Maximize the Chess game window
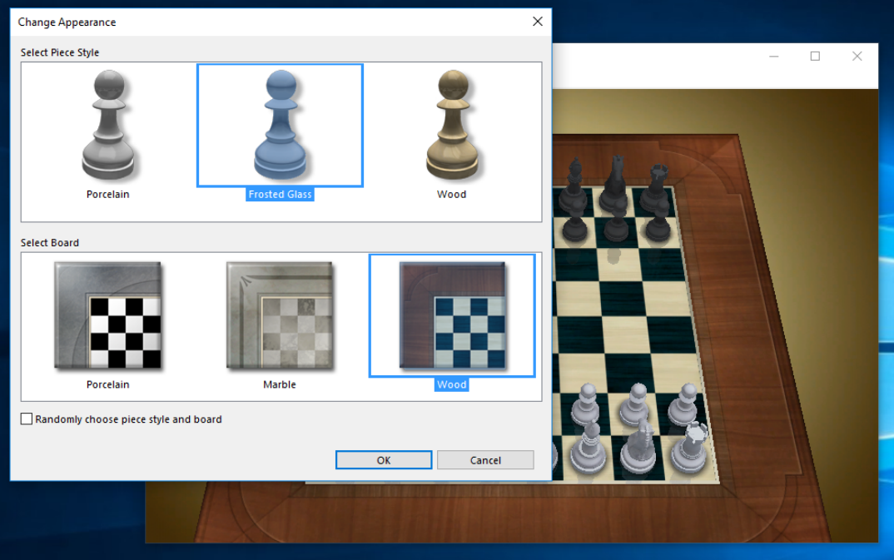Viewport: 894px width, 560px height. point(815,57)
